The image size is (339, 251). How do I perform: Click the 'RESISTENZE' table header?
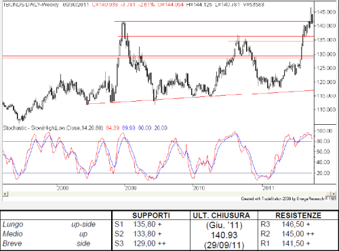(x=298, y=215)
